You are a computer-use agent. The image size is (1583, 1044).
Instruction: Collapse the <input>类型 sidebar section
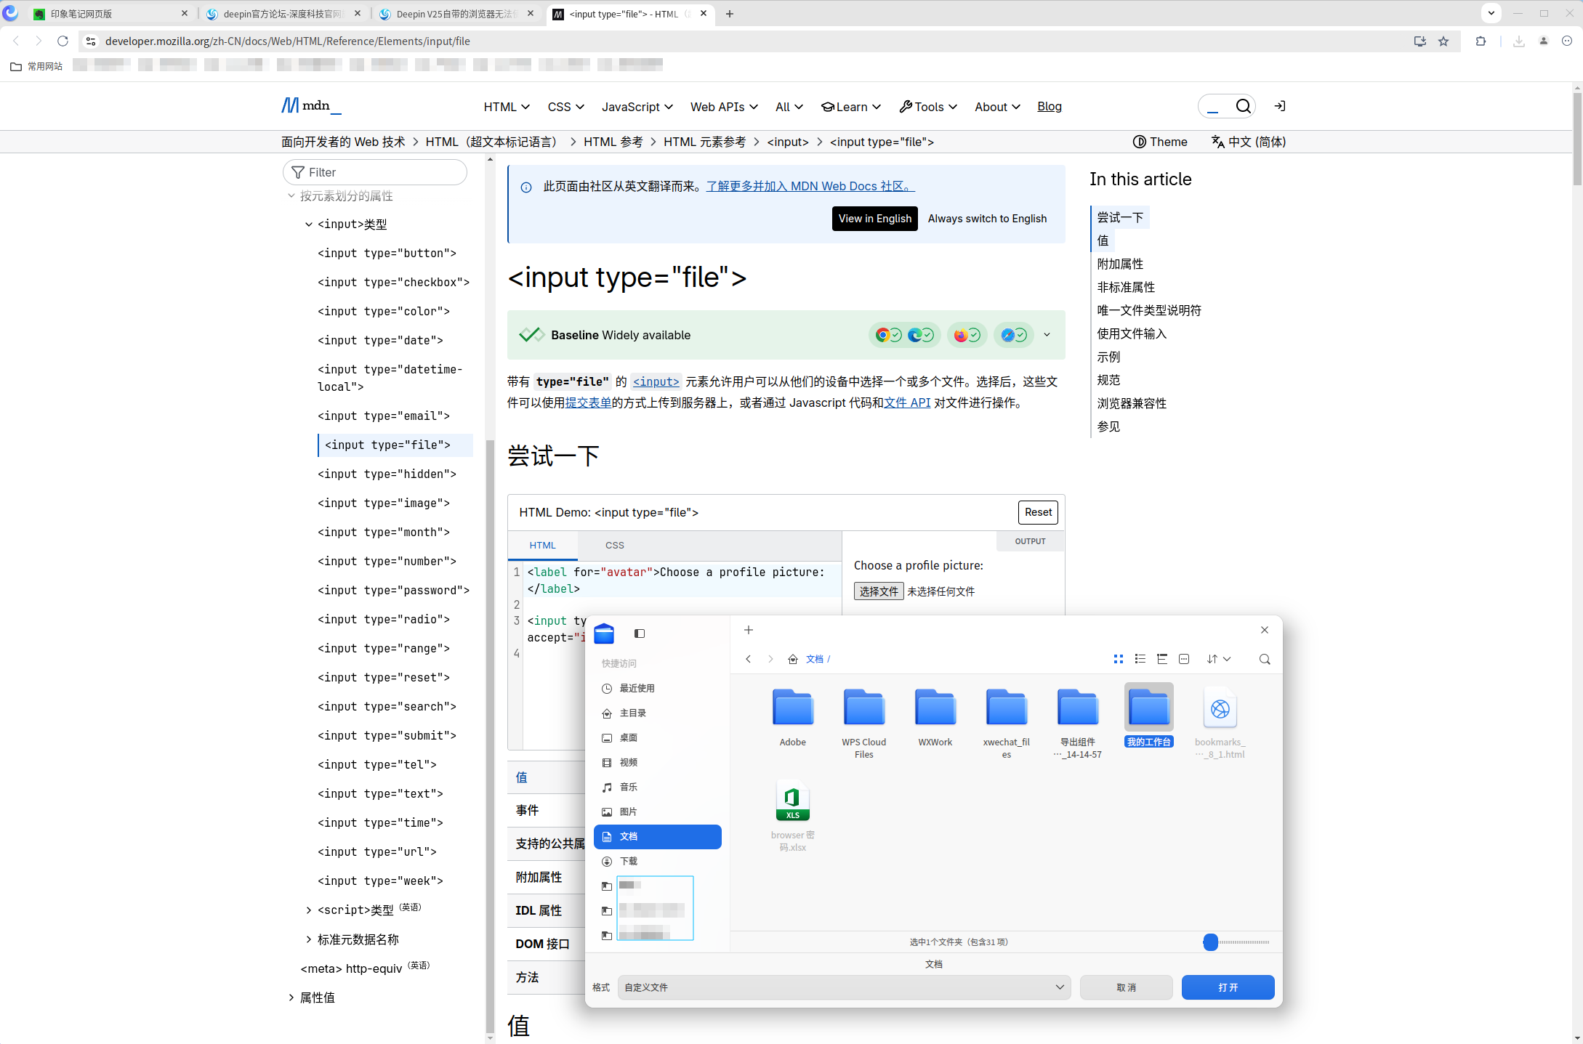(x=309, y=224)
